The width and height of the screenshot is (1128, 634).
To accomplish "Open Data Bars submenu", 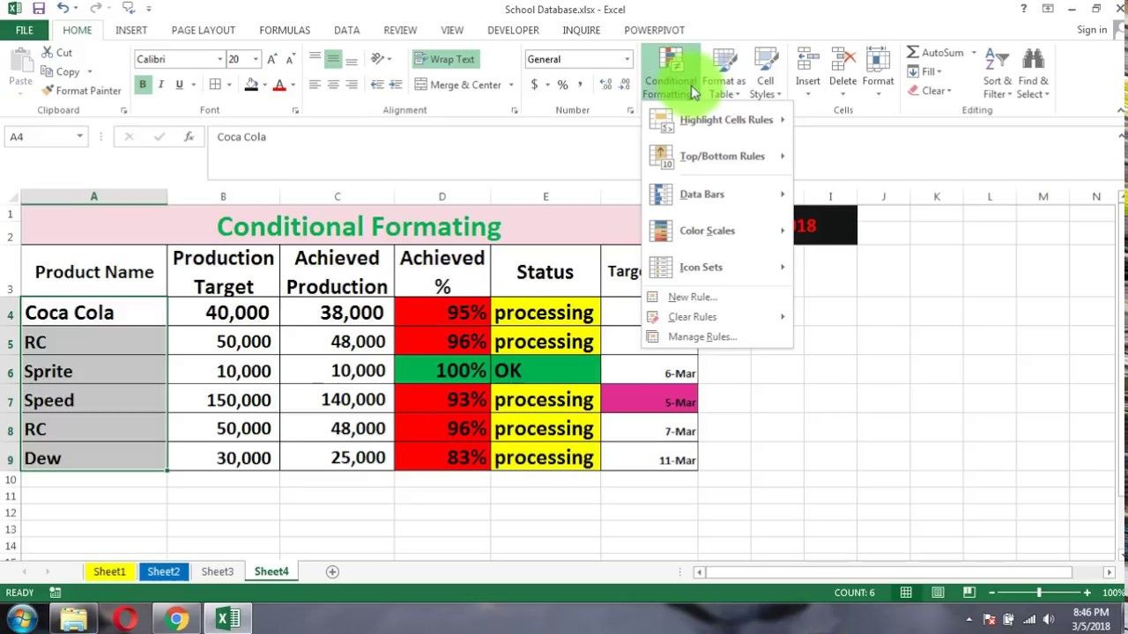I will [717, 194].
